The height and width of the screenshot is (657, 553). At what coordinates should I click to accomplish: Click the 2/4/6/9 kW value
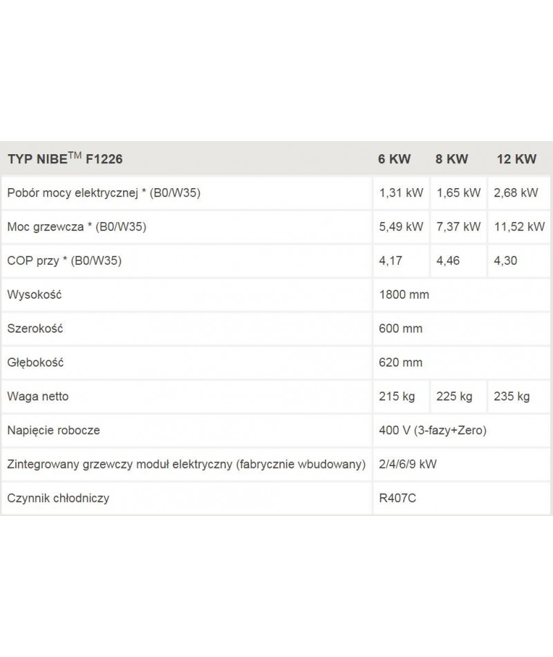click(x=408, y=464)
